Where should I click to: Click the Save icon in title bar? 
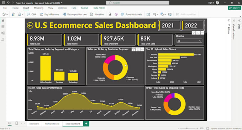pos(4,2)
